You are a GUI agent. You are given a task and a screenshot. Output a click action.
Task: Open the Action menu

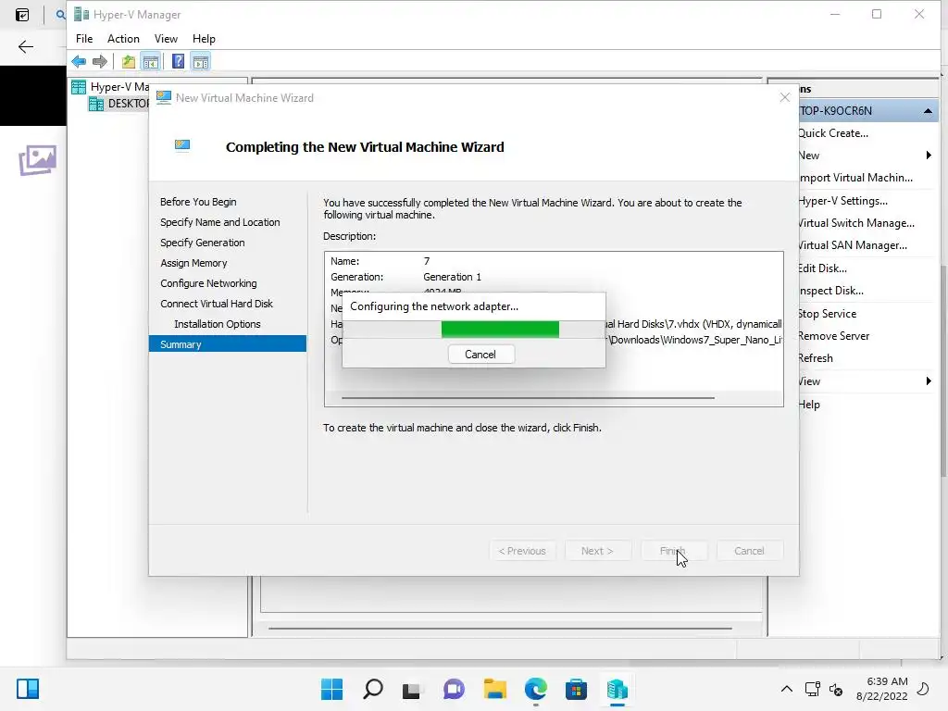coord(123,39)
